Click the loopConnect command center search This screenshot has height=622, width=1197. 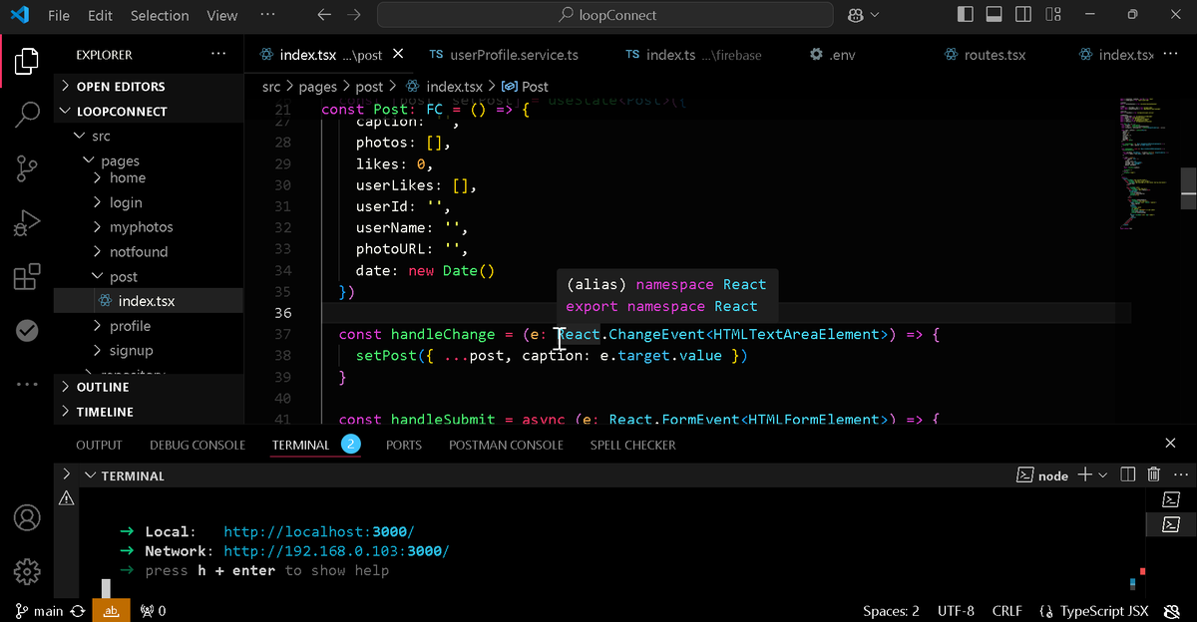click(604, 15)
